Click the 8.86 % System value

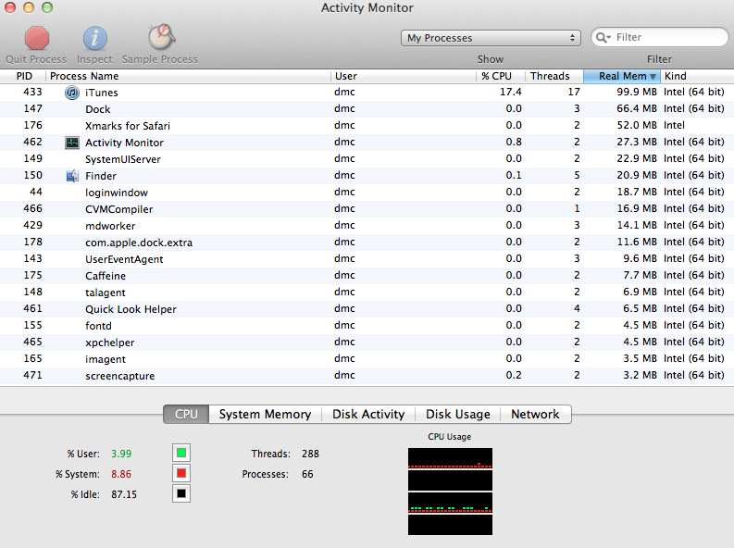[121, 474]
